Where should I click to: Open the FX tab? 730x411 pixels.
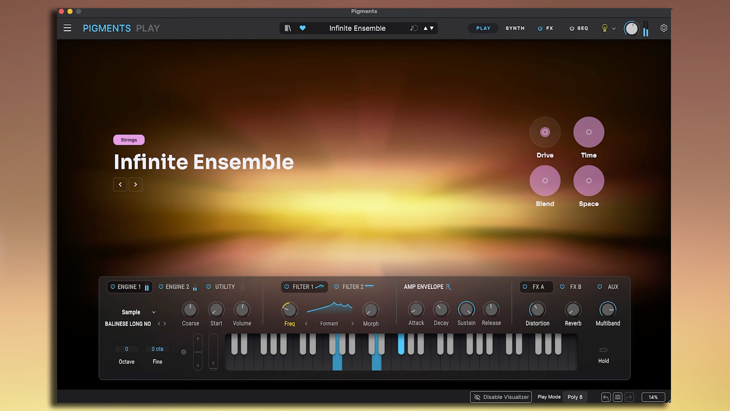click(550, 28)
